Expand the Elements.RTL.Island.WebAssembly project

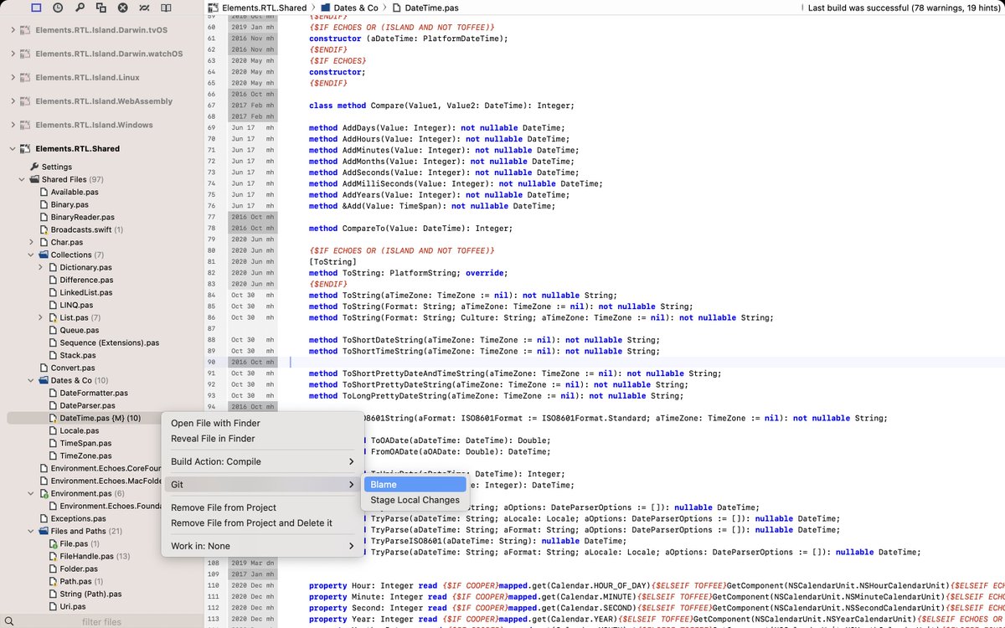click(x=12, y=101)
